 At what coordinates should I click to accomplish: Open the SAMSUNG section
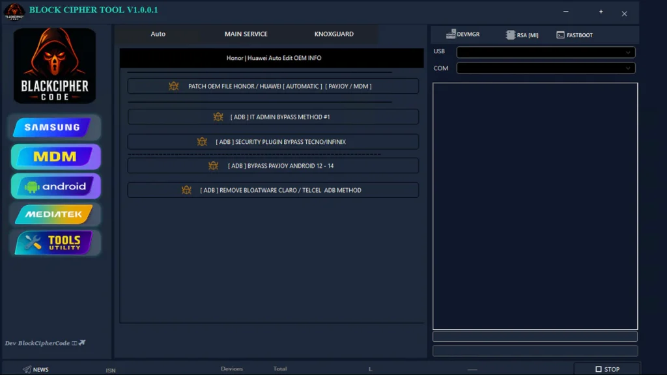55,128
